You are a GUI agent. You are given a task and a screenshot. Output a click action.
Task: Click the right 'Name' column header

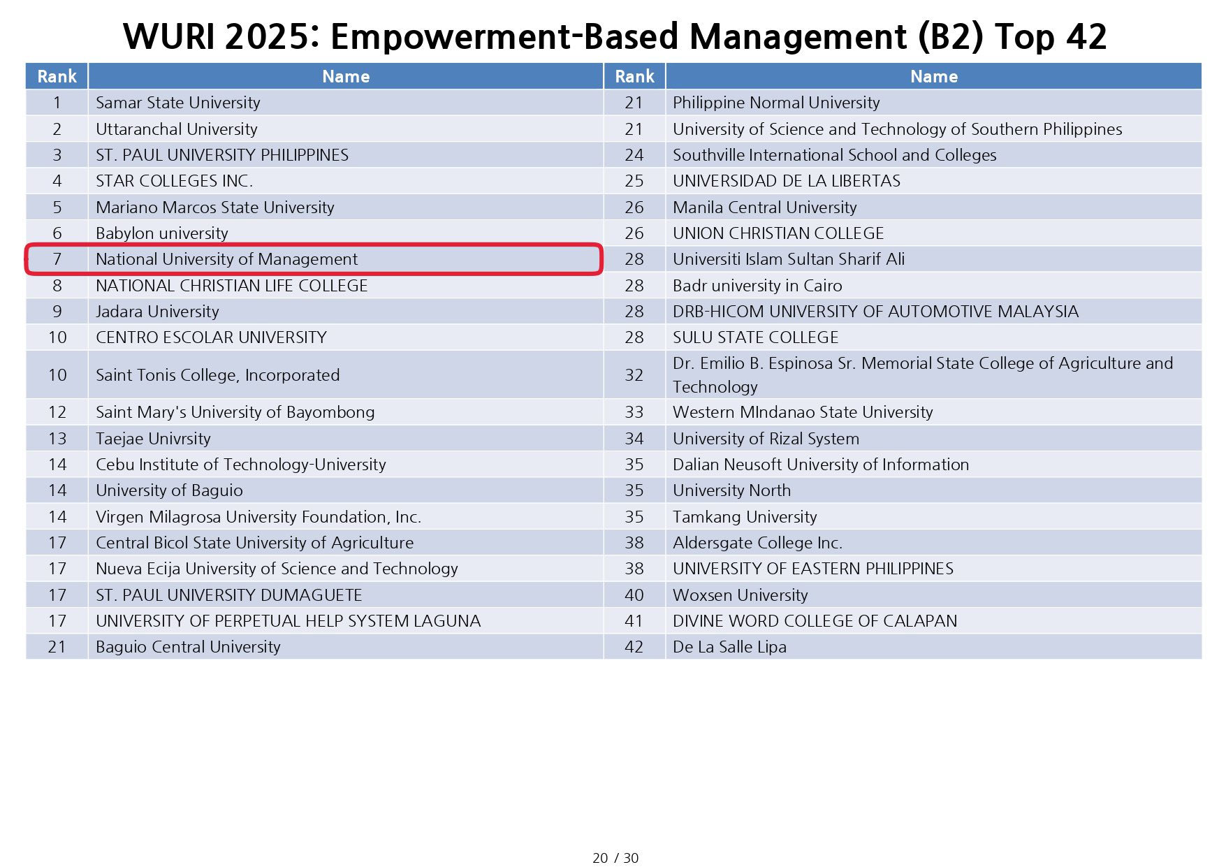(x=934, y=77)
